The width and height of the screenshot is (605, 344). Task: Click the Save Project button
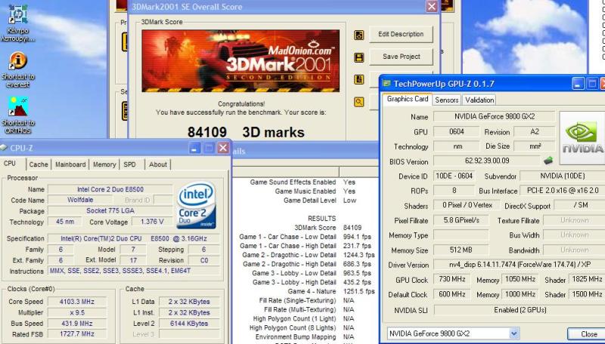coord(401,57)
